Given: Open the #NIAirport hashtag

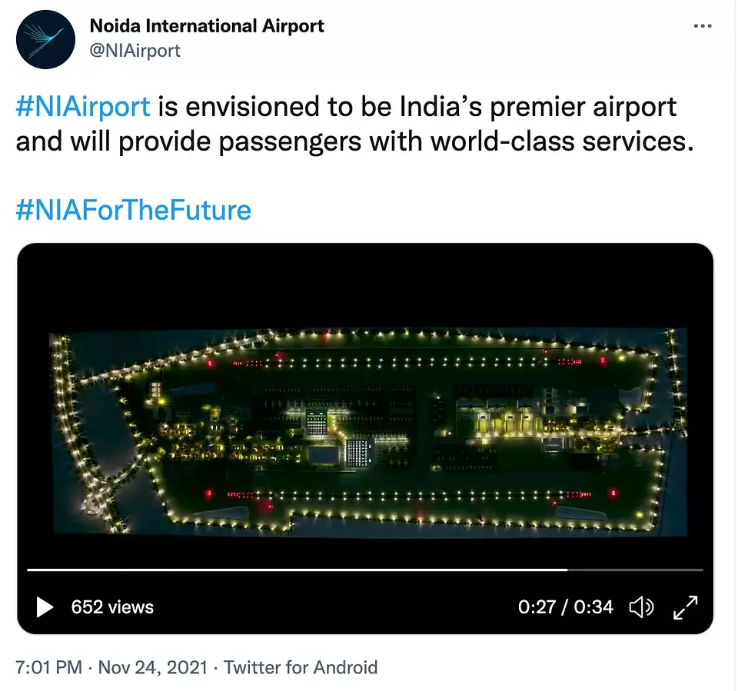Looking at the screenshot, I should click(x=83, y=107).
